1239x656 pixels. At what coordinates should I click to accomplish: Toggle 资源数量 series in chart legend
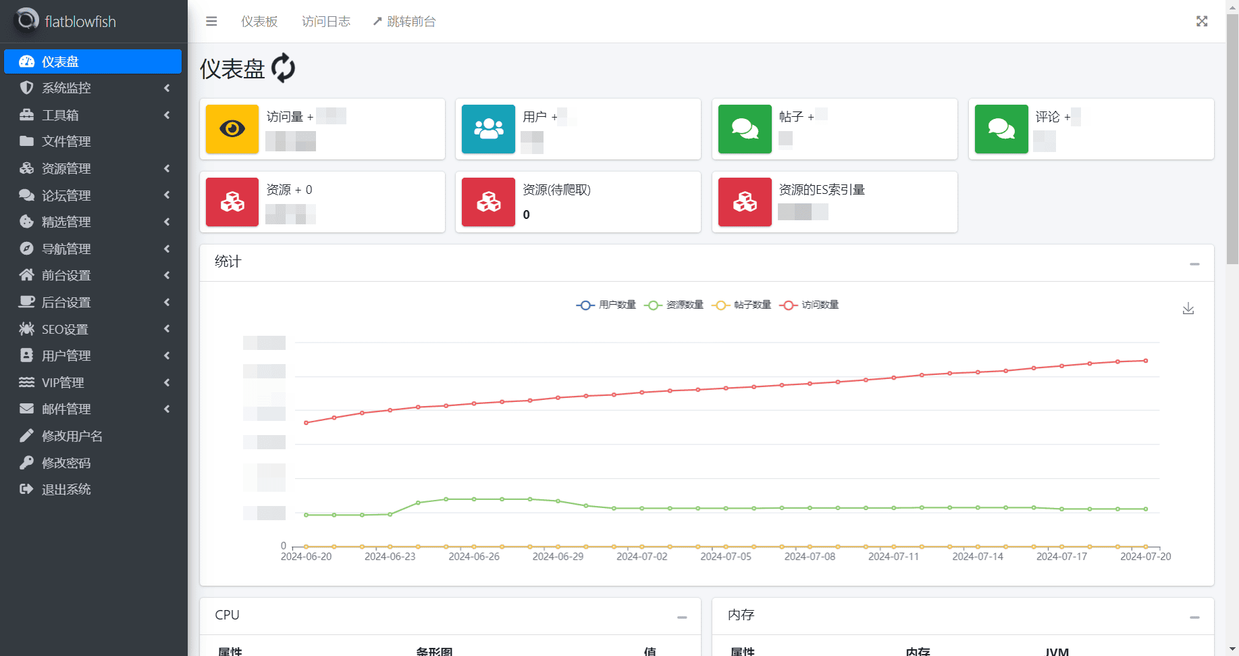[x=673, y=305]
